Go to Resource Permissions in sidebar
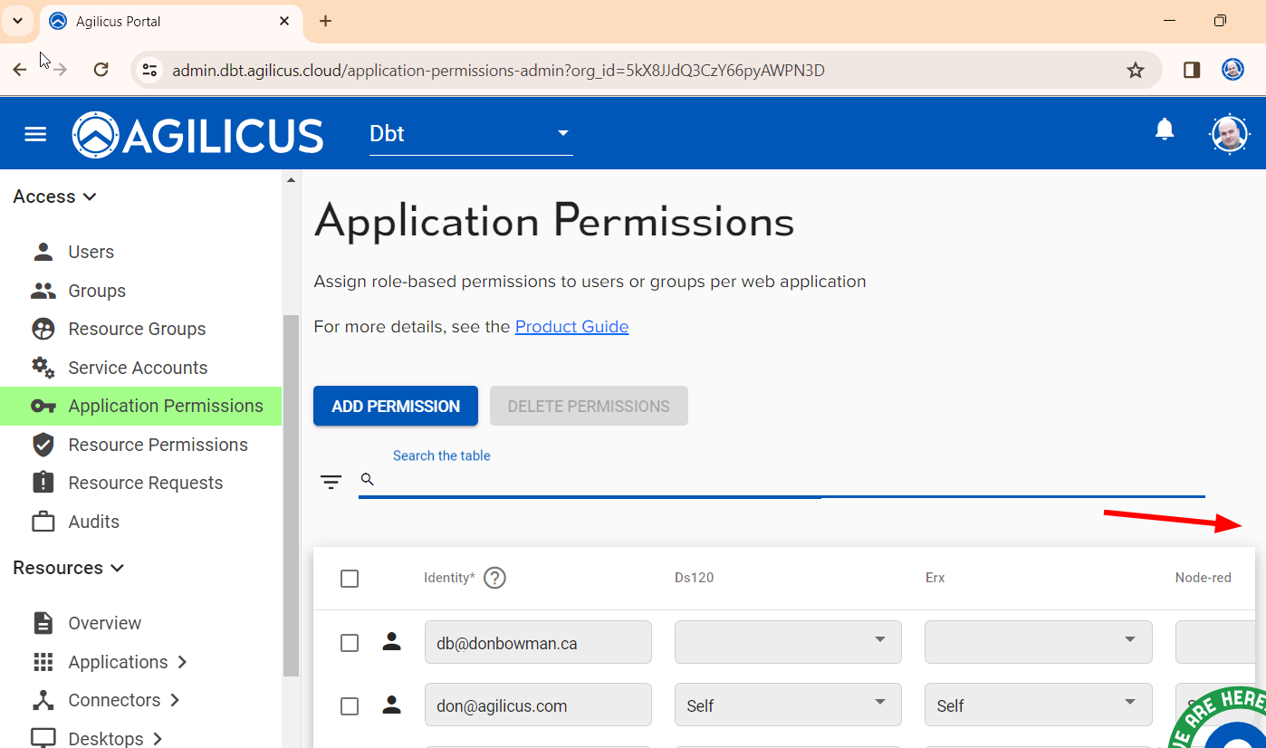 (x=158, y=445)
